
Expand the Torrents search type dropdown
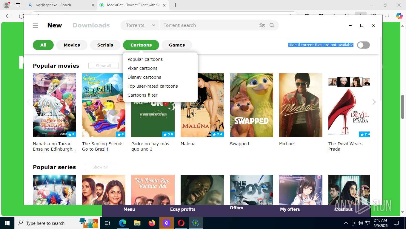pos(140,25)
